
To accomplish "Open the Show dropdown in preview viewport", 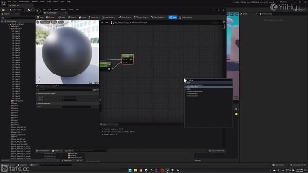I will [x=61, y=22].
